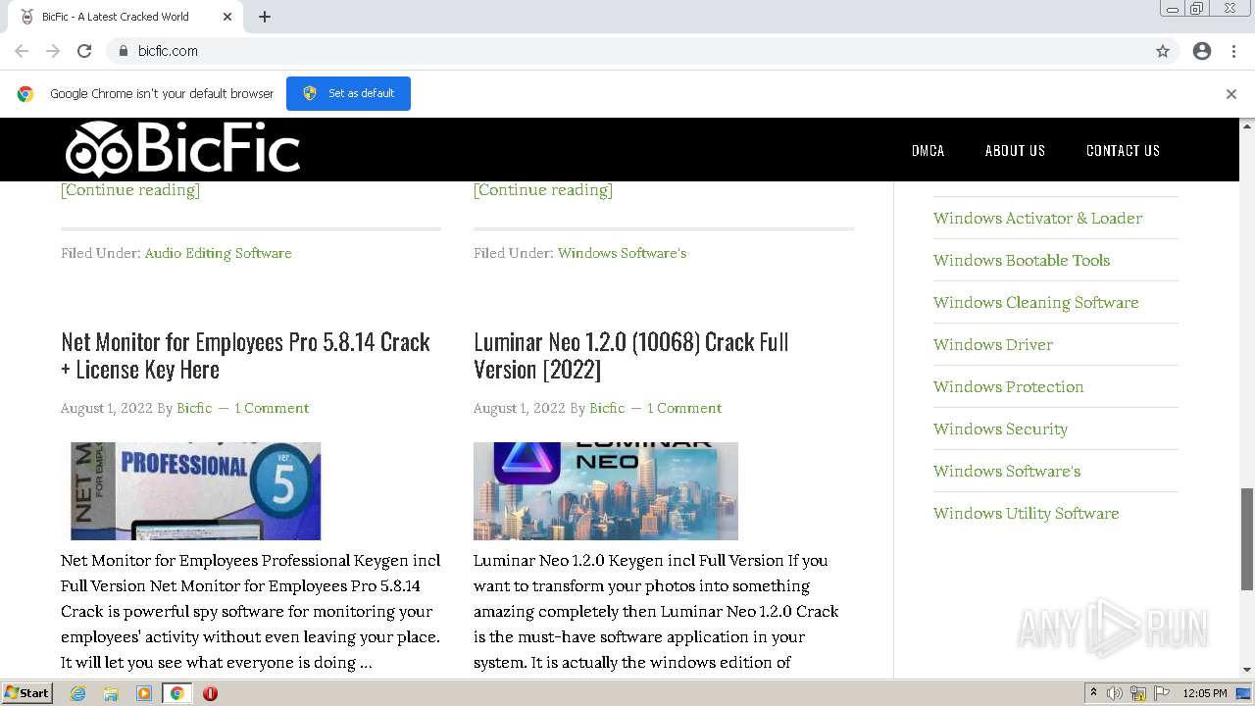The width and height of the screenshot is (1255, 706).
Task: Open Windows Activator & Loader category
Action: (x=1037, y=218)
